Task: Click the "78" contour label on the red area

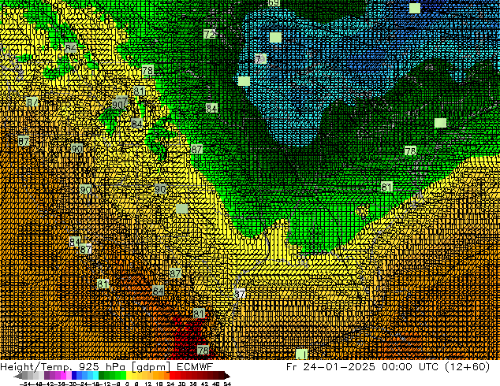Action: [x=203, y=351]
